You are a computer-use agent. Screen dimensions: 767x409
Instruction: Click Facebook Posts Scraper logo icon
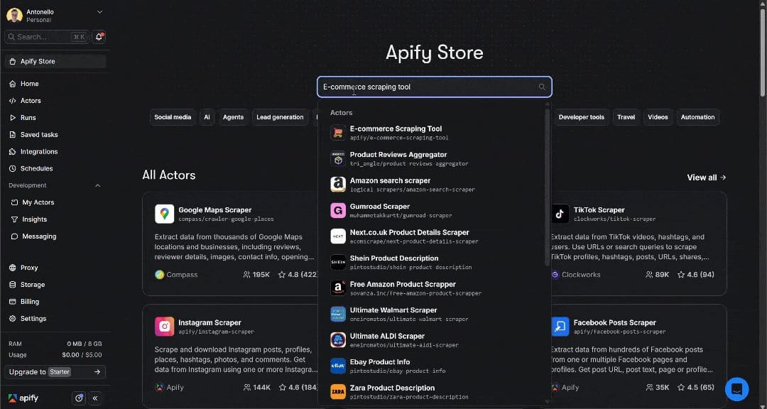(560, 327)
